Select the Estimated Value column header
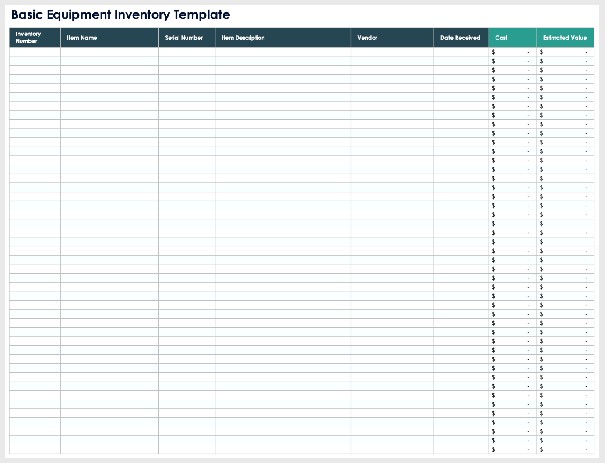Viewport: 605px width, 463px height. (x=565, y=38)
